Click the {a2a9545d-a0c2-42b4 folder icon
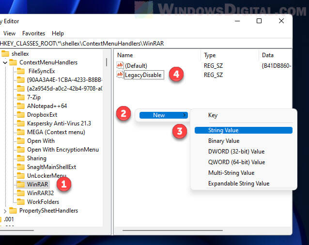This screenshot has height=245, width=309. (21, 89)
